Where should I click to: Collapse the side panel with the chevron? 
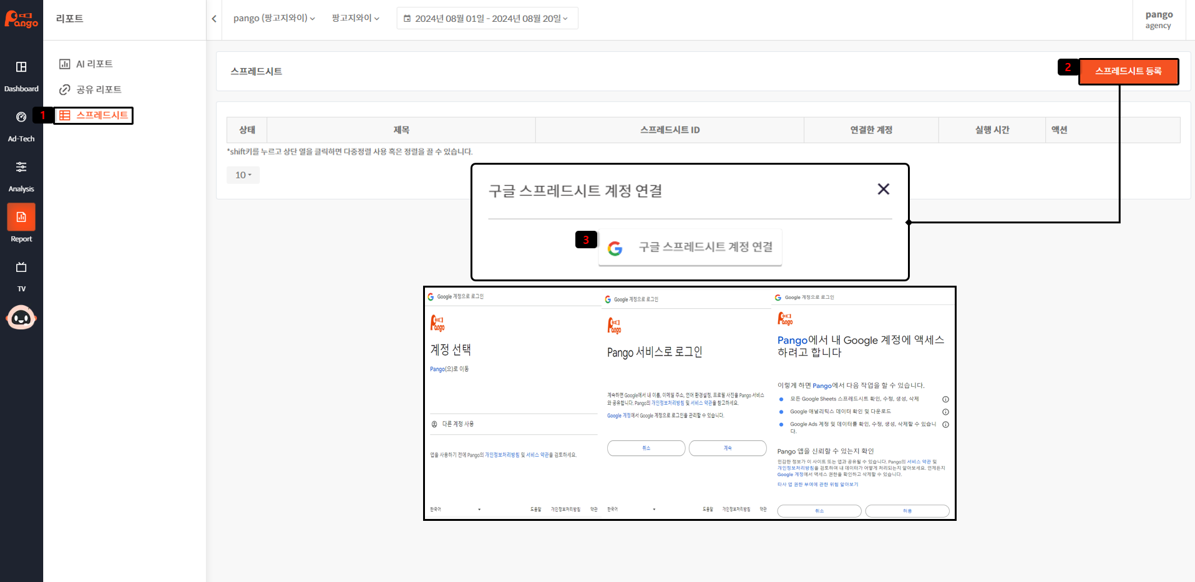point(214,19)
